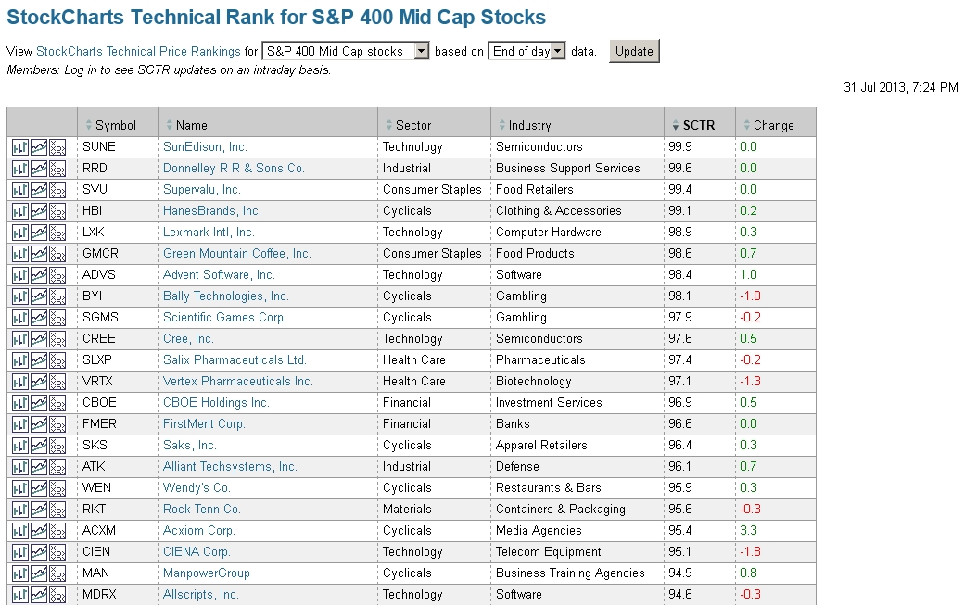Open the SharpChart bar icon for RRD

(20, 169)
